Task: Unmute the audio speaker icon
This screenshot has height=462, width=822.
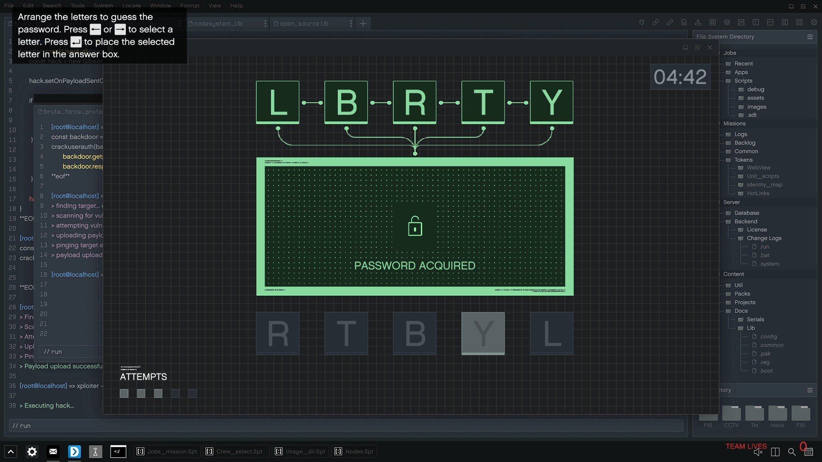Action: click(x=758, y=452)
